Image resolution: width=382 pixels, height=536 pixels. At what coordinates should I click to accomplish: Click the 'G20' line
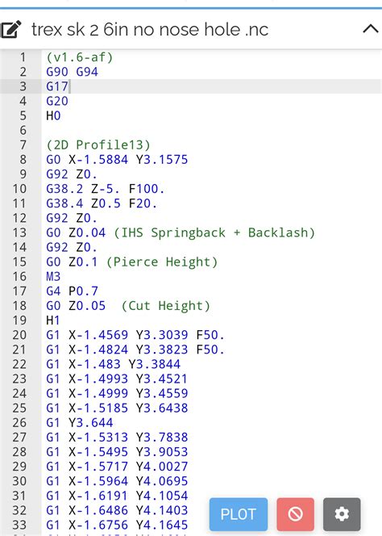[57, 101]
